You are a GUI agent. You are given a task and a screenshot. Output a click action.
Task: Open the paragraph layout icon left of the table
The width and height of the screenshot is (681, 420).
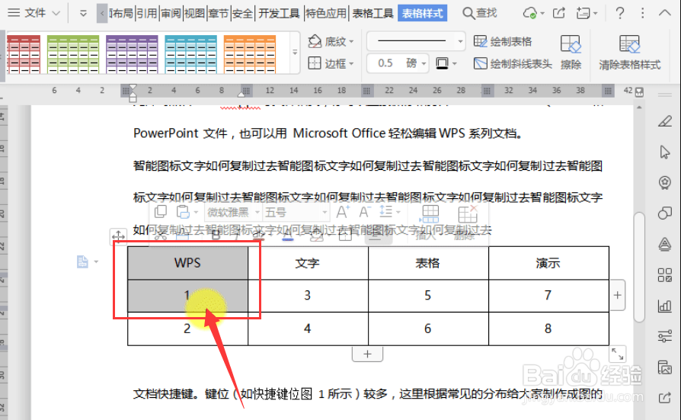coord(82,261)
